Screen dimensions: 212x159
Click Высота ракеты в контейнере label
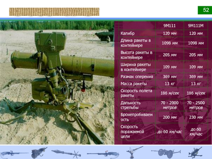136,55
